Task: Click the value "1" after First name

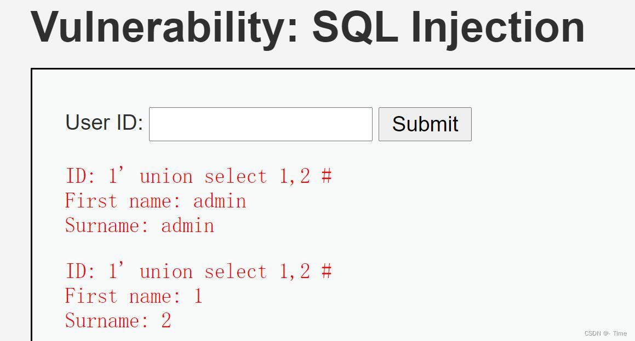Action: (x=198, y=296)
